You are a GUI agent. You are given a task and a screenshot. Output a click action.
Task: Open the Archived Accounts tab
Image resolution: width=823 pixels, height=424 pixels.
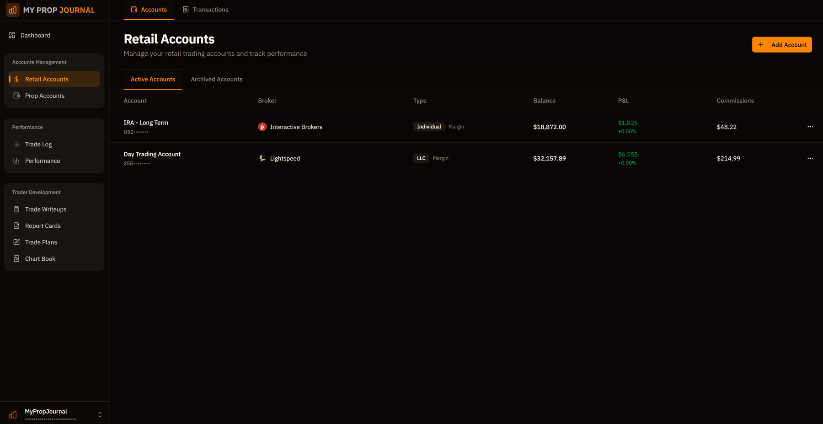click(x=216, y=79)
